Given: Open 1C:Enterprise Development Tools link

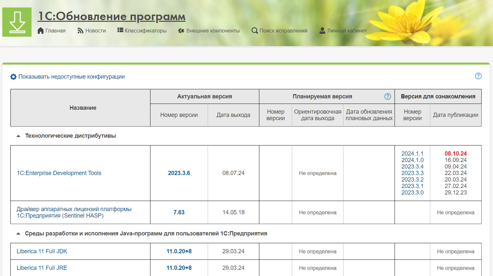Looking at the screenshot, I should pos(59,173).
